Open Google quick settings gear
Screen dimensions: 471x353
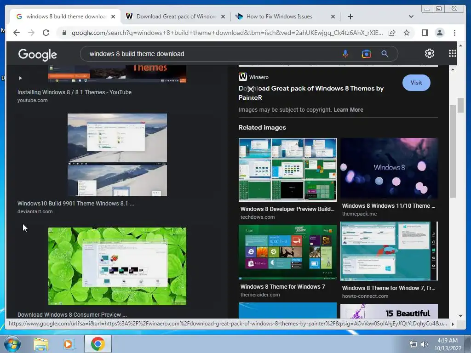click(429, 53)
